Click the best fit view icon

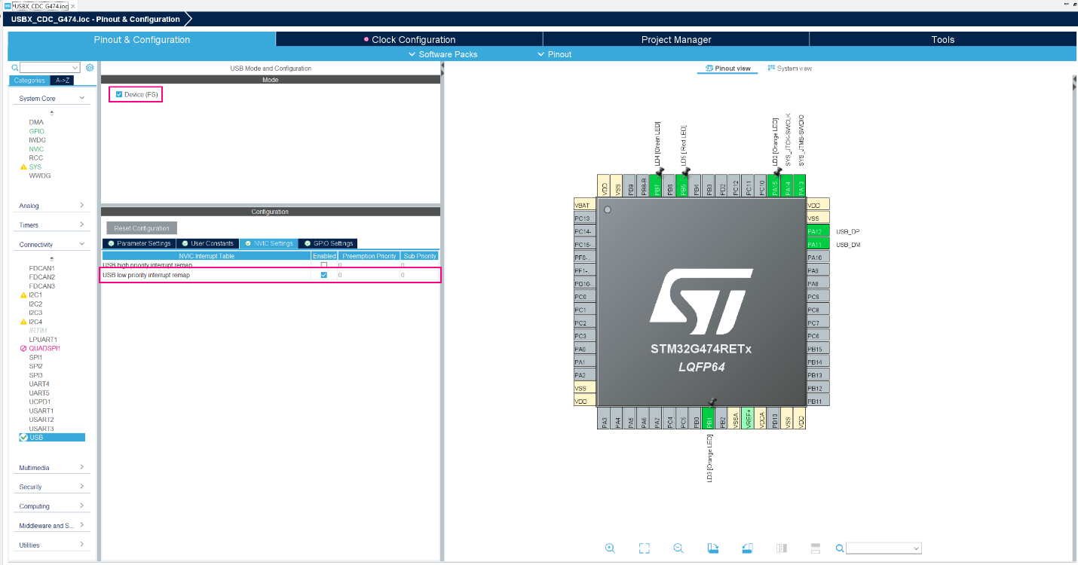coord(644,548)
